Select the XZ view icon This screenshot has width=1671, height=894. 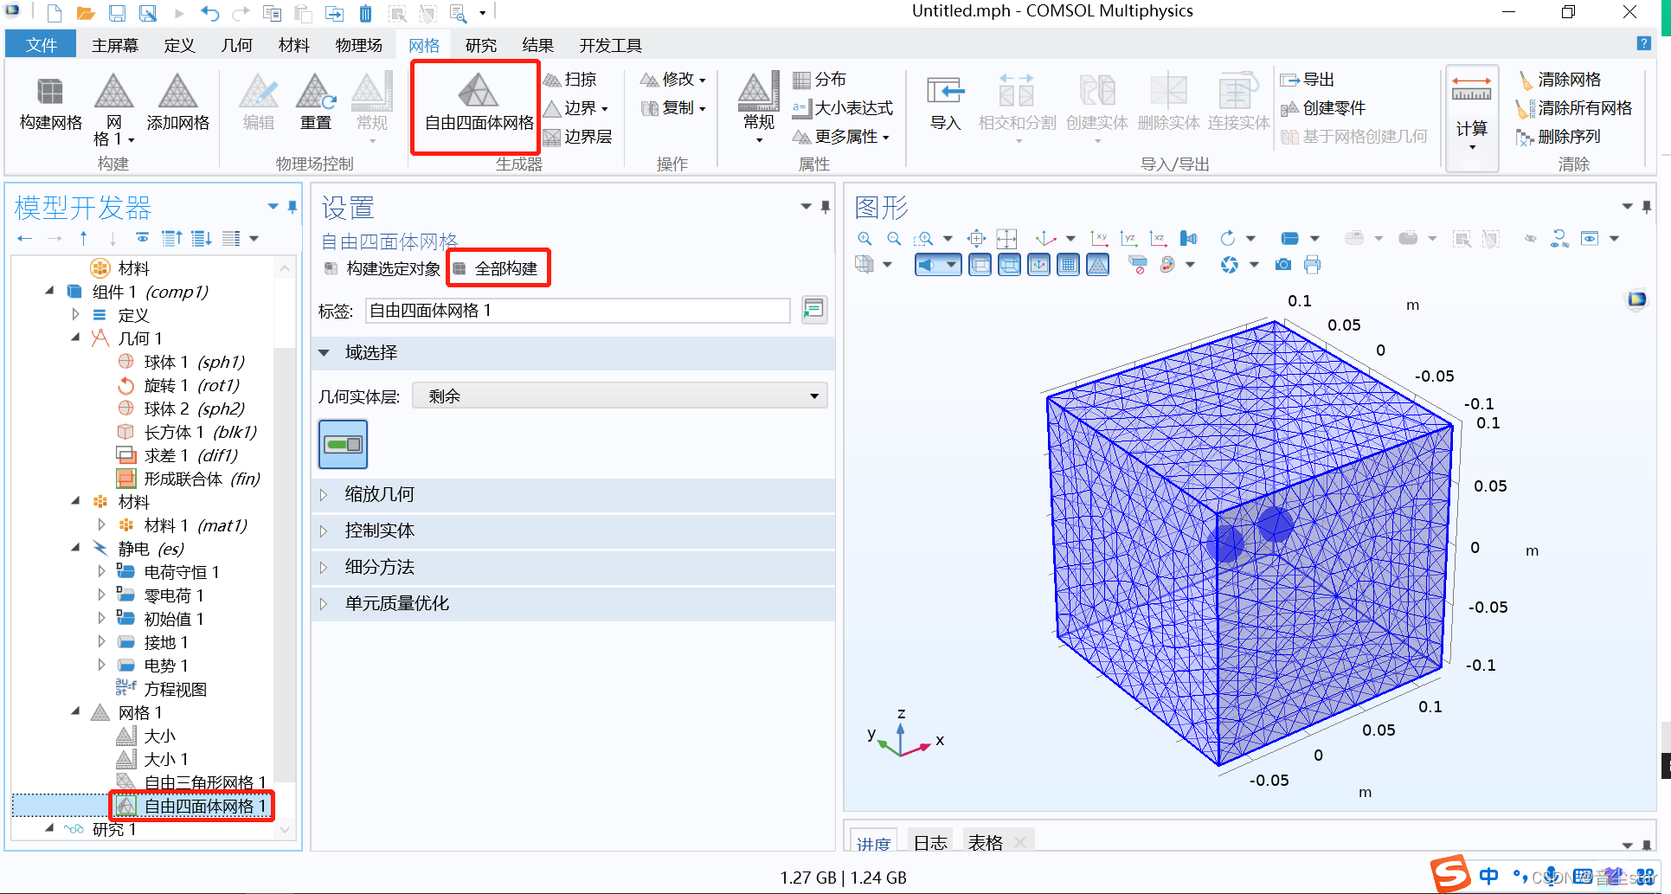[x=1159, y=239]
